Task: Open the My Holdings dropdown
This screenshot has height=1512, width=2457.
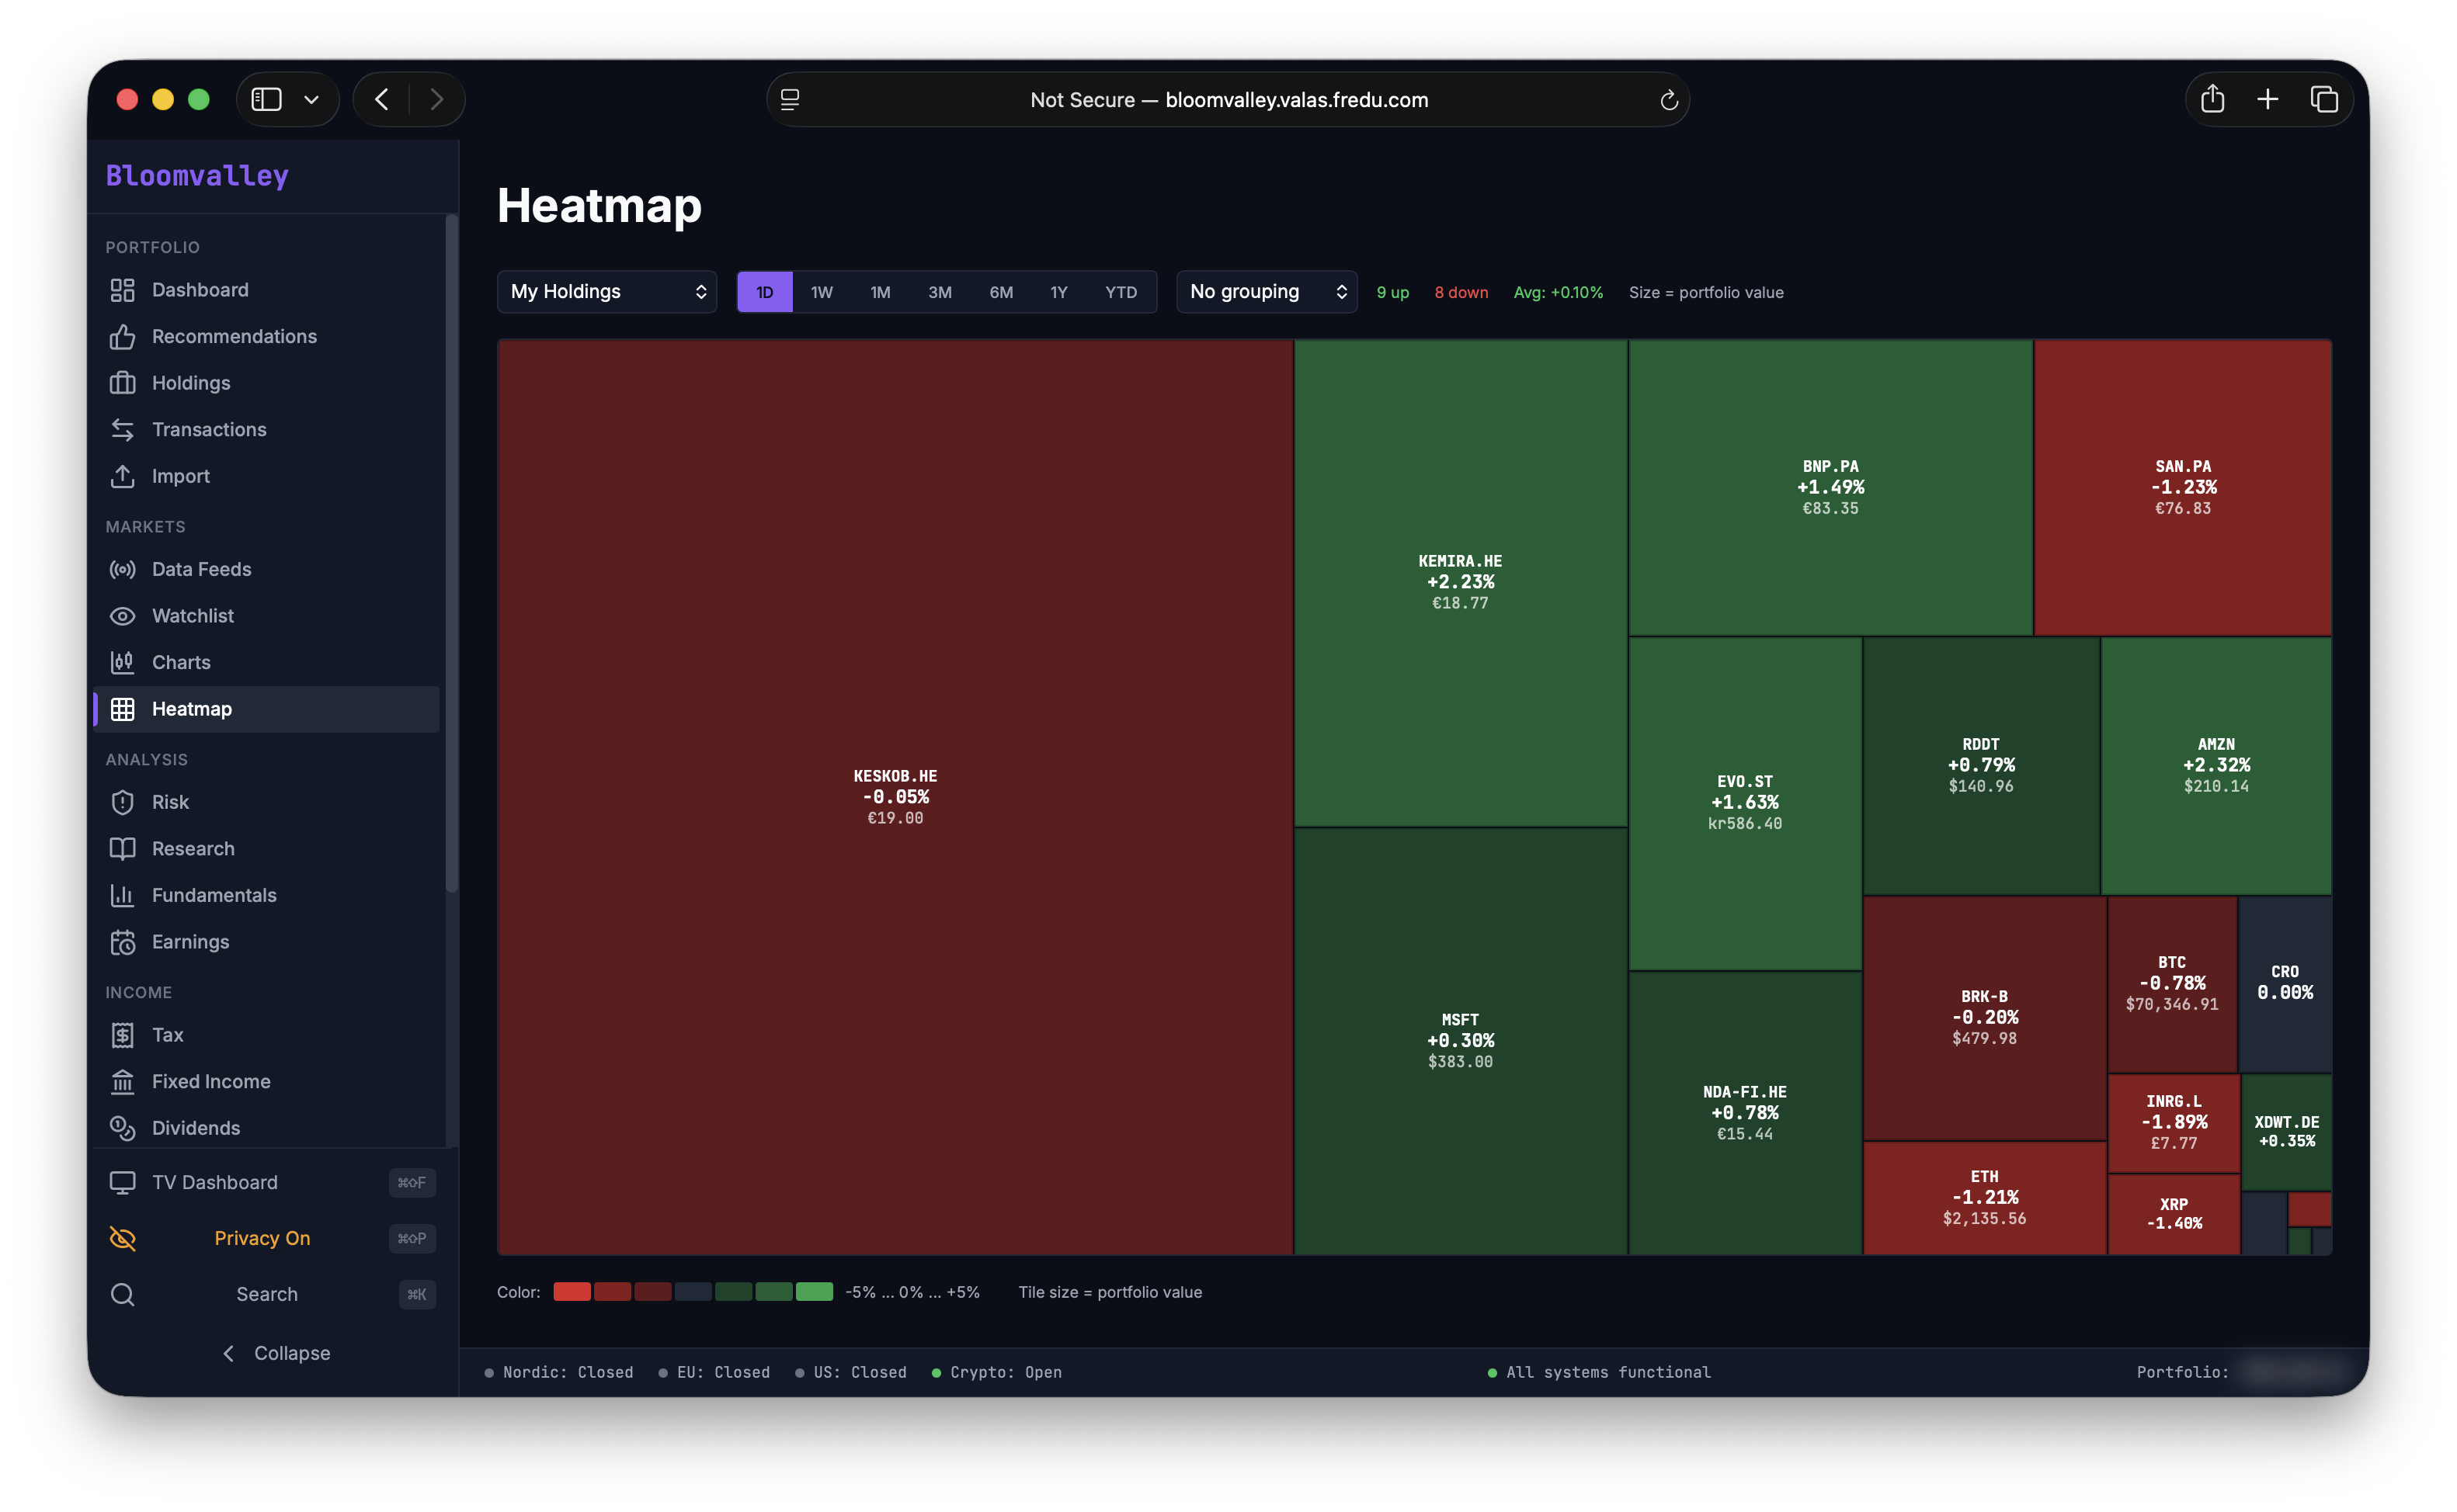Action: pyautogui.click(x=607, y=292)
